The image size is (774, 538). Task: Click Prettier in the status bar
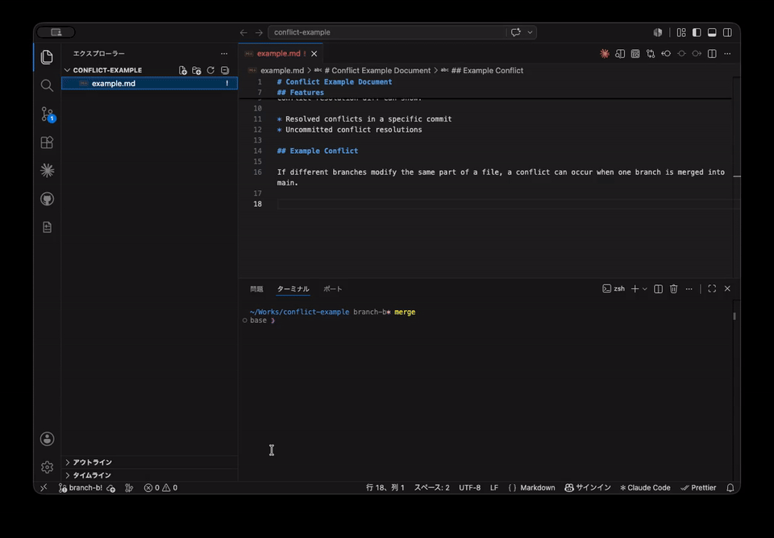coord(698,488)
